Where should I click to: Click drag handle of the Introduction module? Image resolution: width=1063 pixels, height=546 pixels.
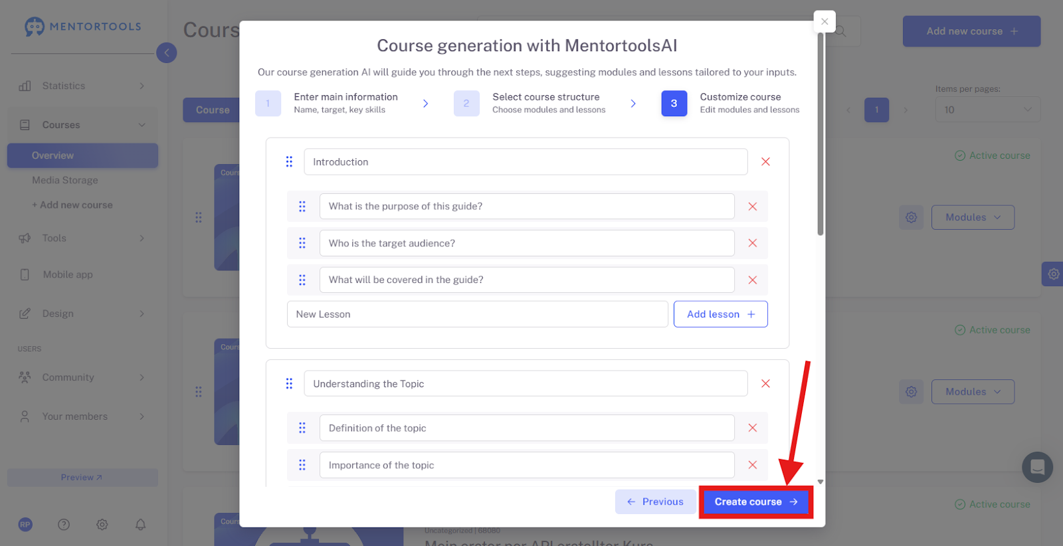pos(289,161)
